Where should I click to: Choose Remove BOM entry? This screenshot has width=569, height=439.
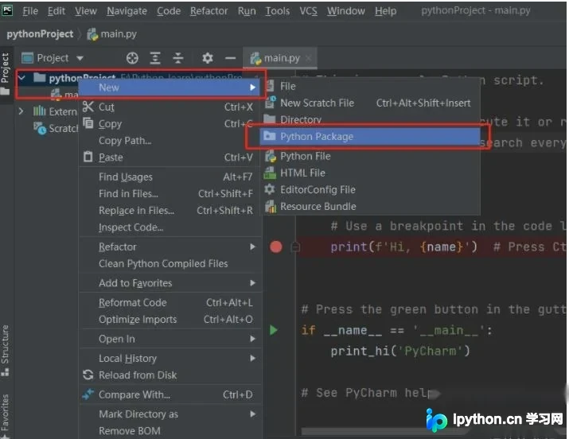coord(170,431)
